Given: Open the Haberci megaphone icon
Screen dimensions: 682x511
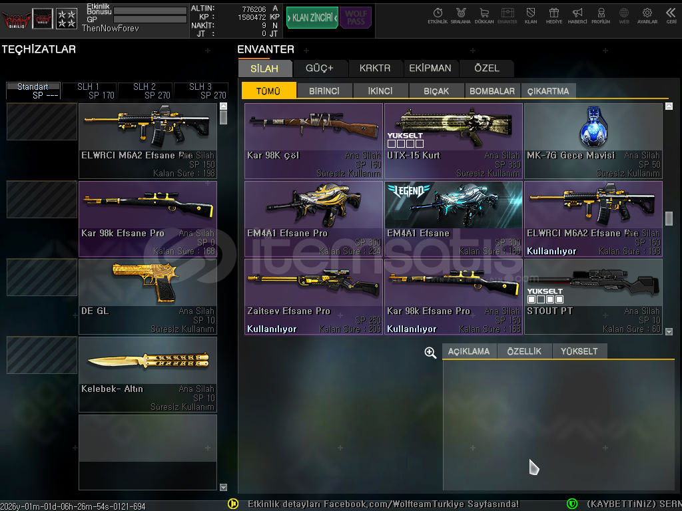Looking at the screenshot, I should (x=577, y=16).
